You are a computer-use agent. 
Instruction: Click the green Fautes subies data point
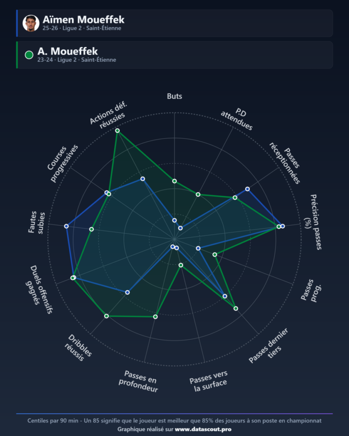(92, 229)
